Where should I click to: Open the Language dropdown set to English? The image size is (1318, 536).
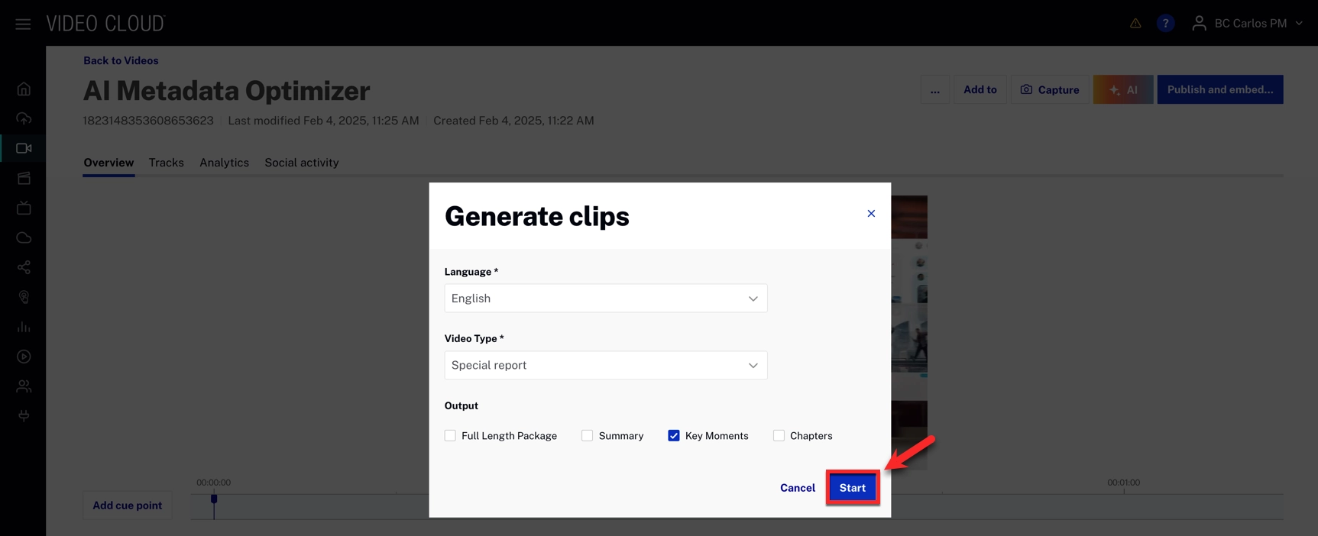[606, 299]
